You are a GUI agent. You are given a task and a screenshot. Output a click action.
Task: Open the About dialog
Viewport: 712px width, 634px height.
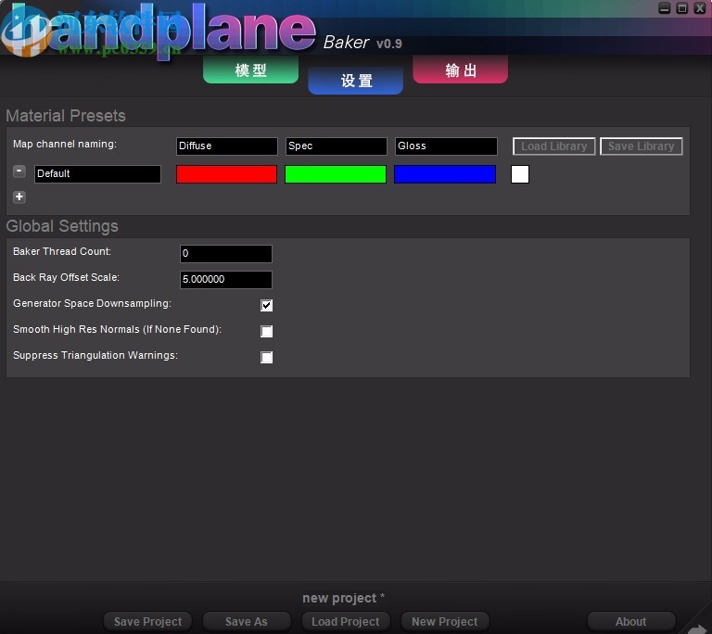[631, 621]
